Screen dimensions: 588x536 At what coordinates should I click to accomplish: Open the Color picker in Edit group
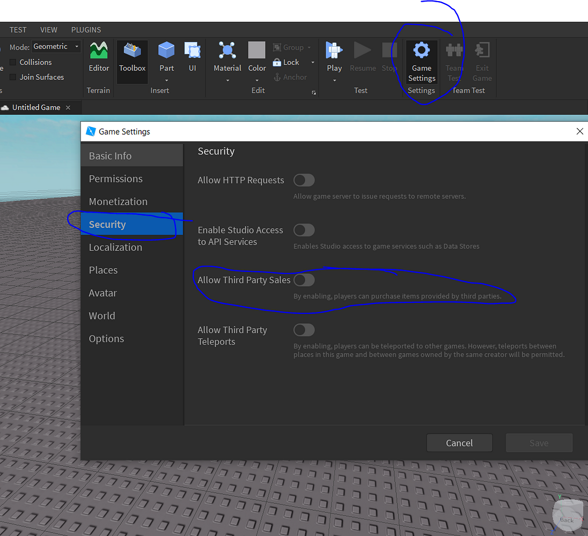[x=256, y=56]
